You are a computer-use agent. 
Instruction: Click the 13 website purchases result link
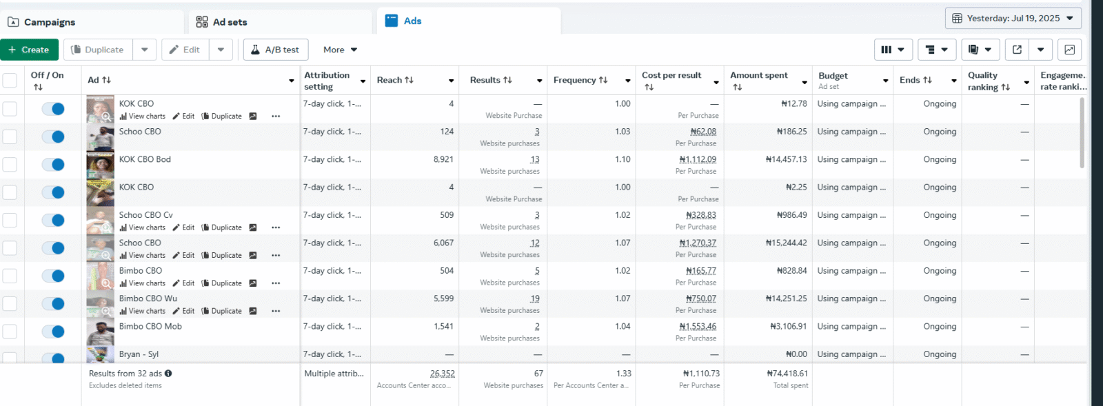[535, 159]
